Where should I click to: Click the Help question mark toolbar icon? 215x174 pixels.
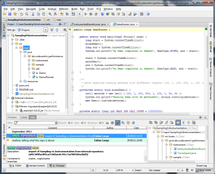pyautogui.click(x=148, y=14)
